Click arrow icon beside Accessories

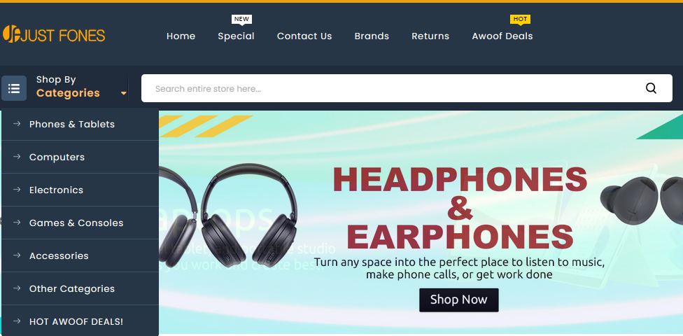click(17, 255)
